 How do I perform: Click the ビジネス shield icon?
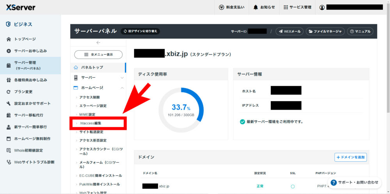[9, 24]
